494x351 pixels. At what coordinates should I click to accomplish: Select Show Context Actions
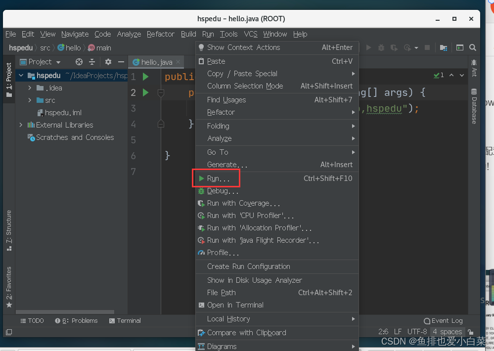click(277, 47)
